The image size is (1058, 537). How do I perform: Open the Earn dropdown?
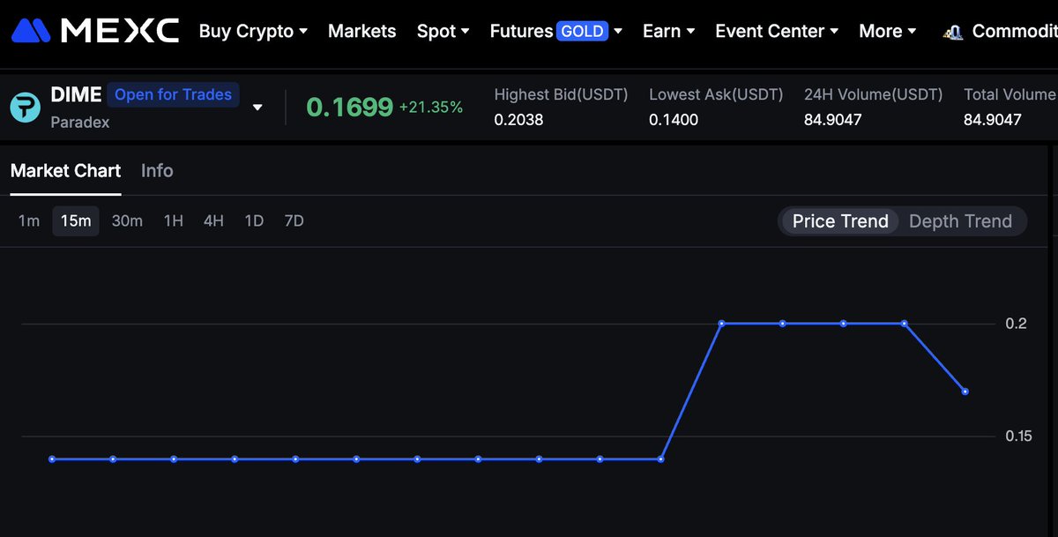(669, 31)
